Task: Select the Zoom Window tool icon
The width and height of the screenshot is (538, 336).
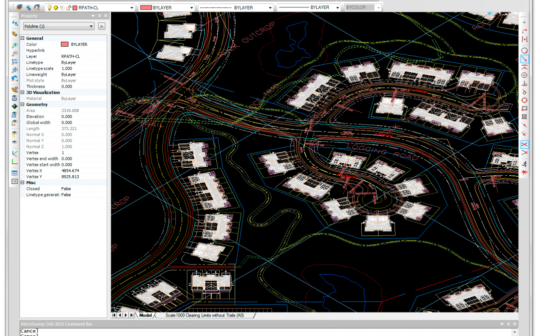Action: tap(15, 62)
